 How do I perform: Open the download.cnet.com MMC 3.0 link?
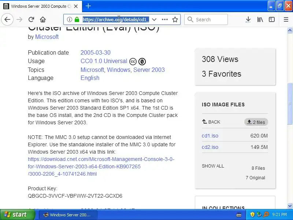[101, 166]
